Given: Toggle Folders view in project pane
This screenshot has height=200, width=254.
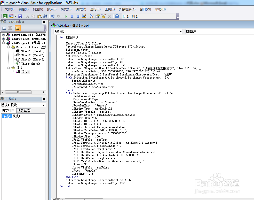Looking at the screenshot, I should [17, 28].
